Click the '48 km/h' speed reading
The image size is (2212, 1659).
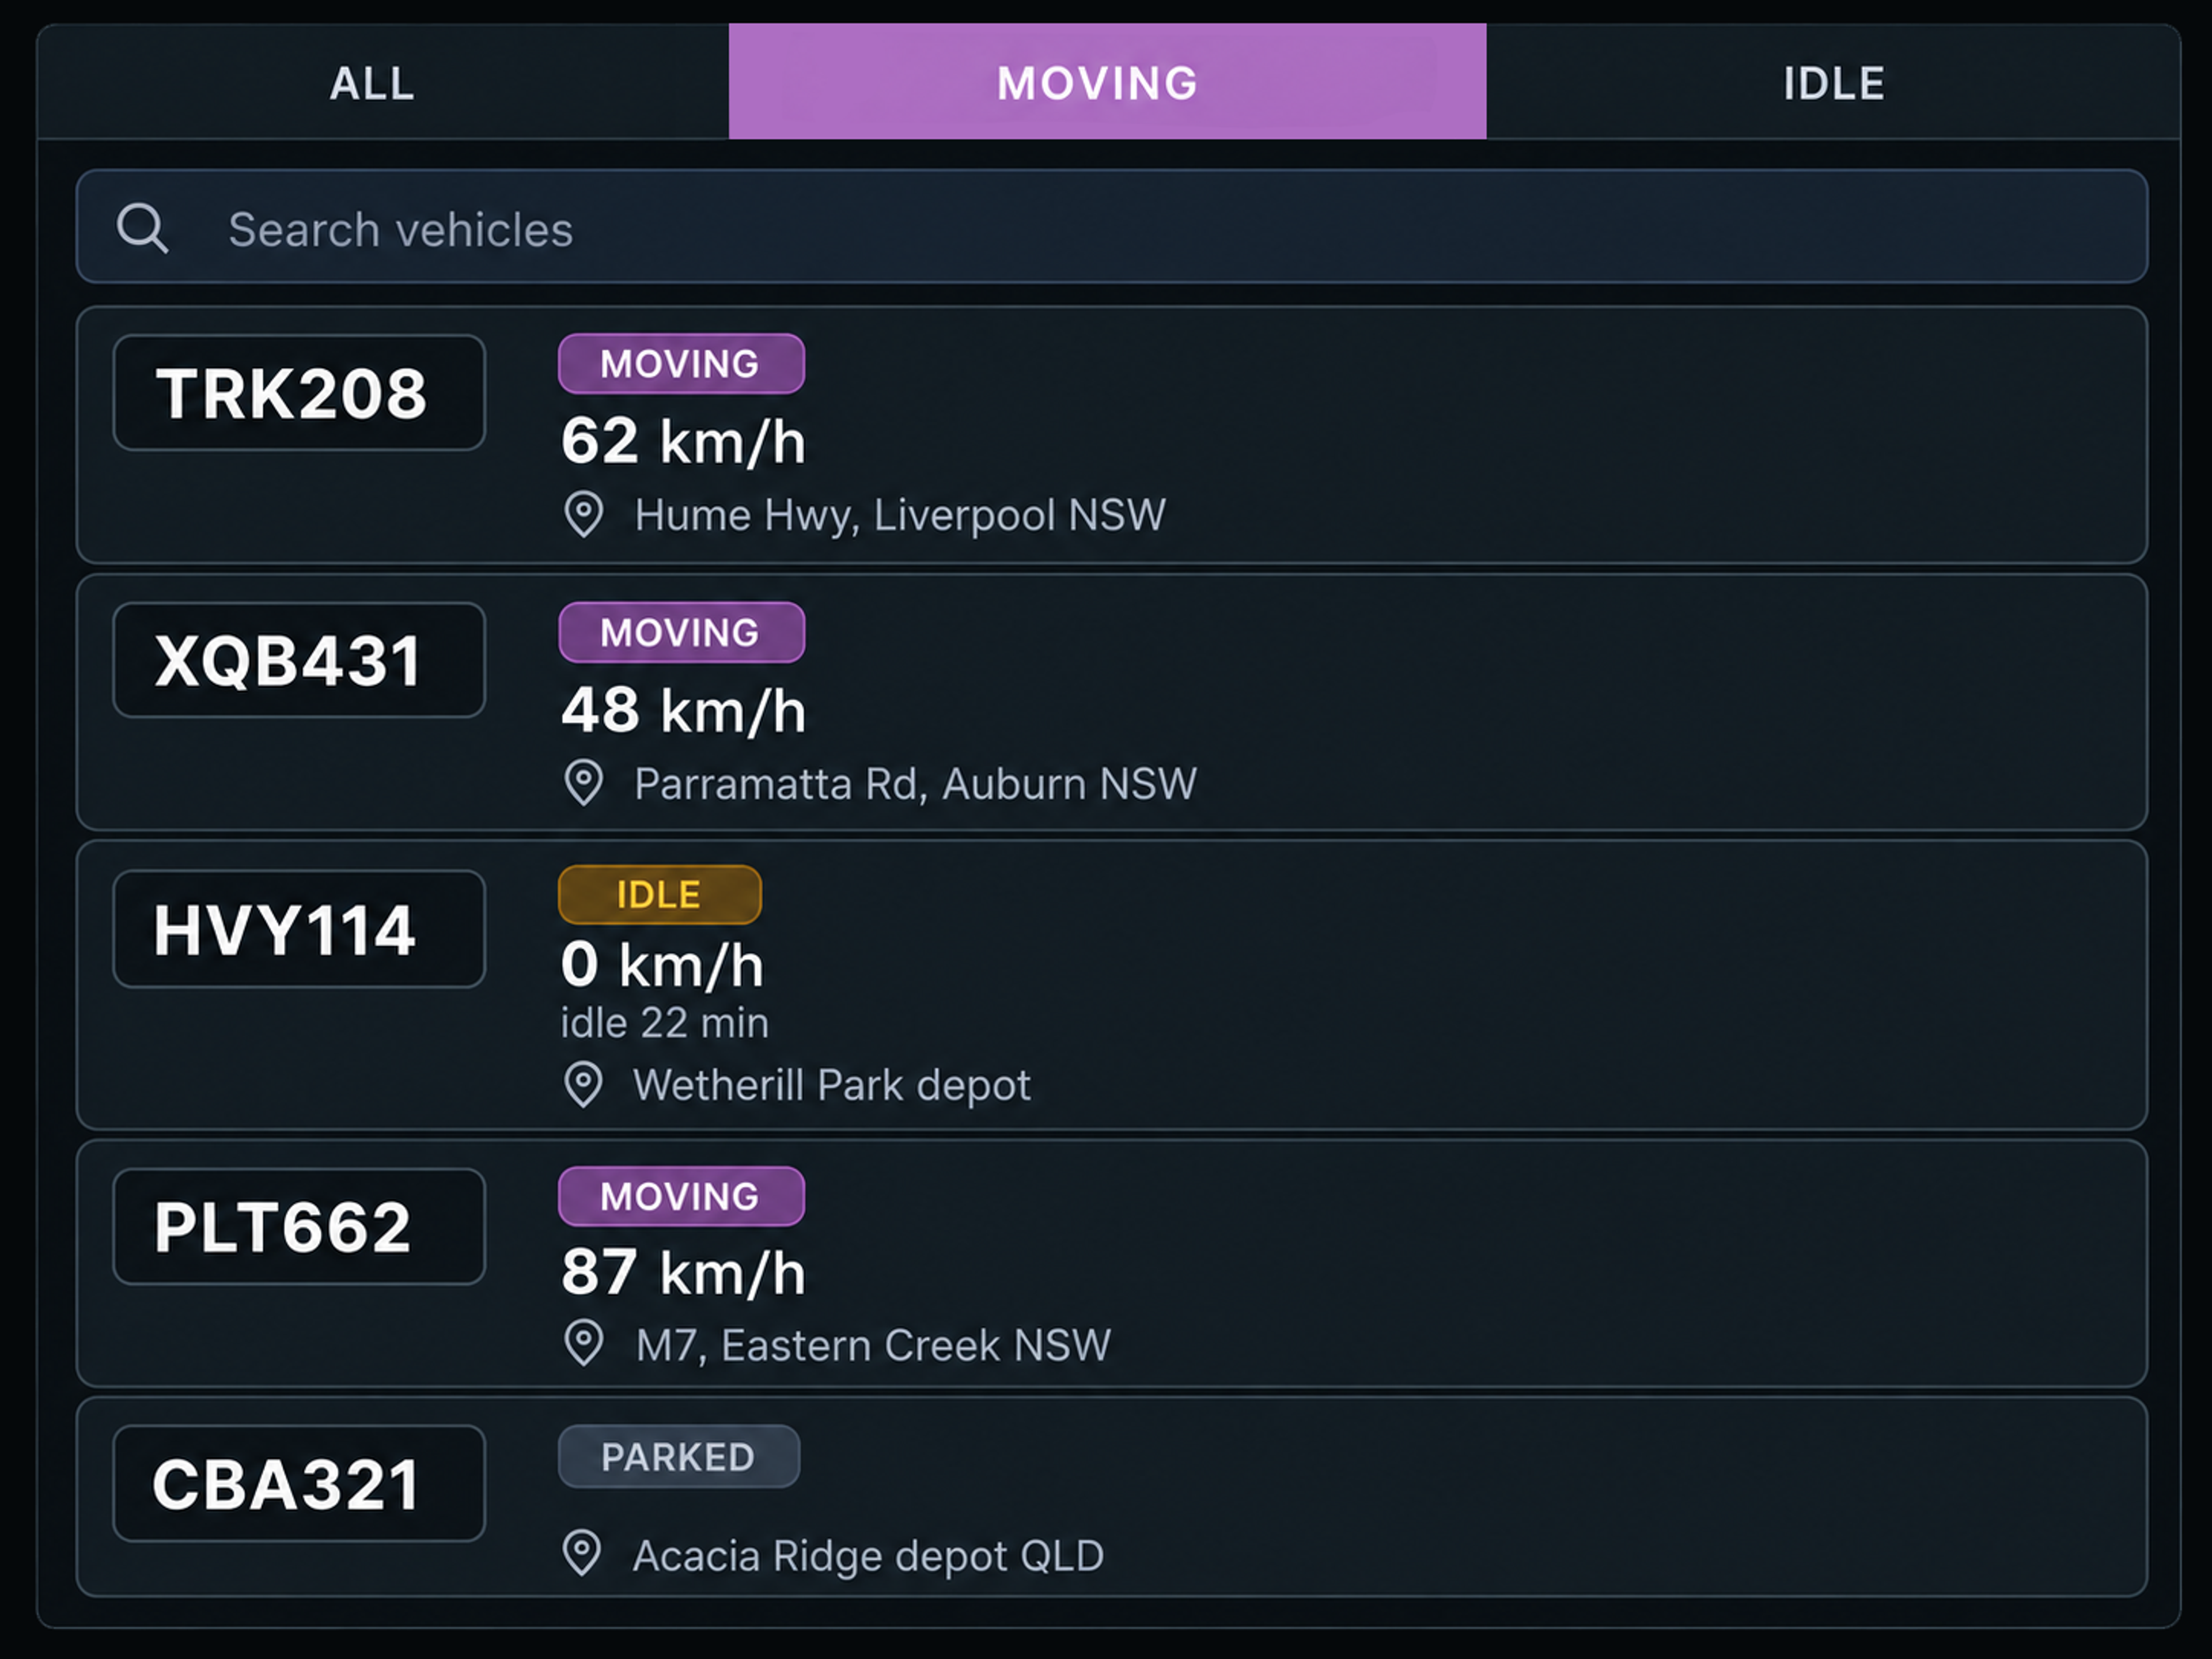click(684, 710)
